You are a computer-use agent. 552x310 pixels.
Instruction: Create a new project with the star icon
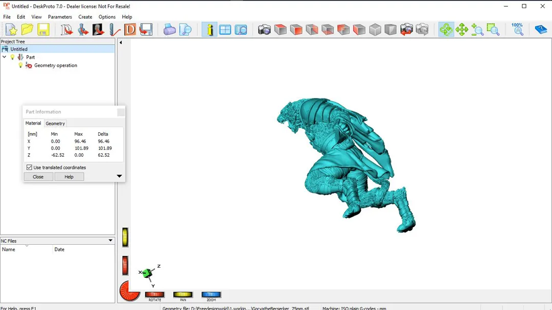11,30
